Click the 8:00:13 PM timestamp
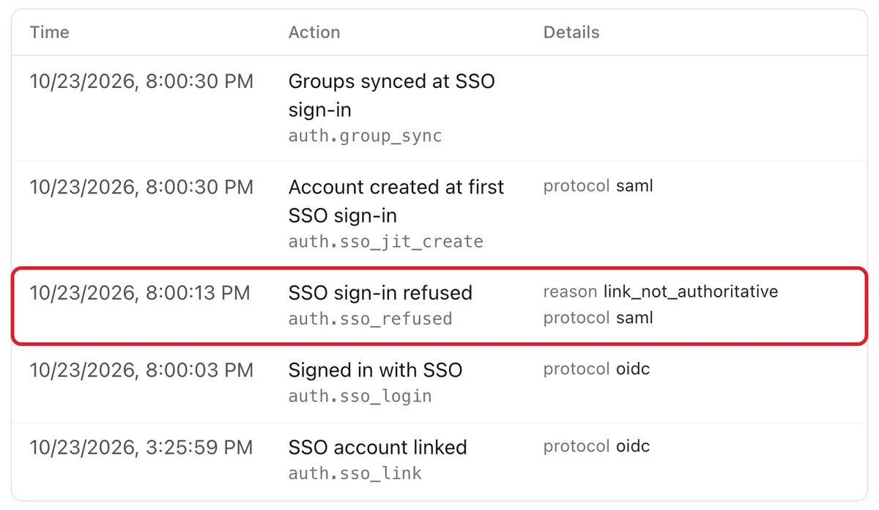Viewport: 879px width, 510px height. tap(140, 293)
